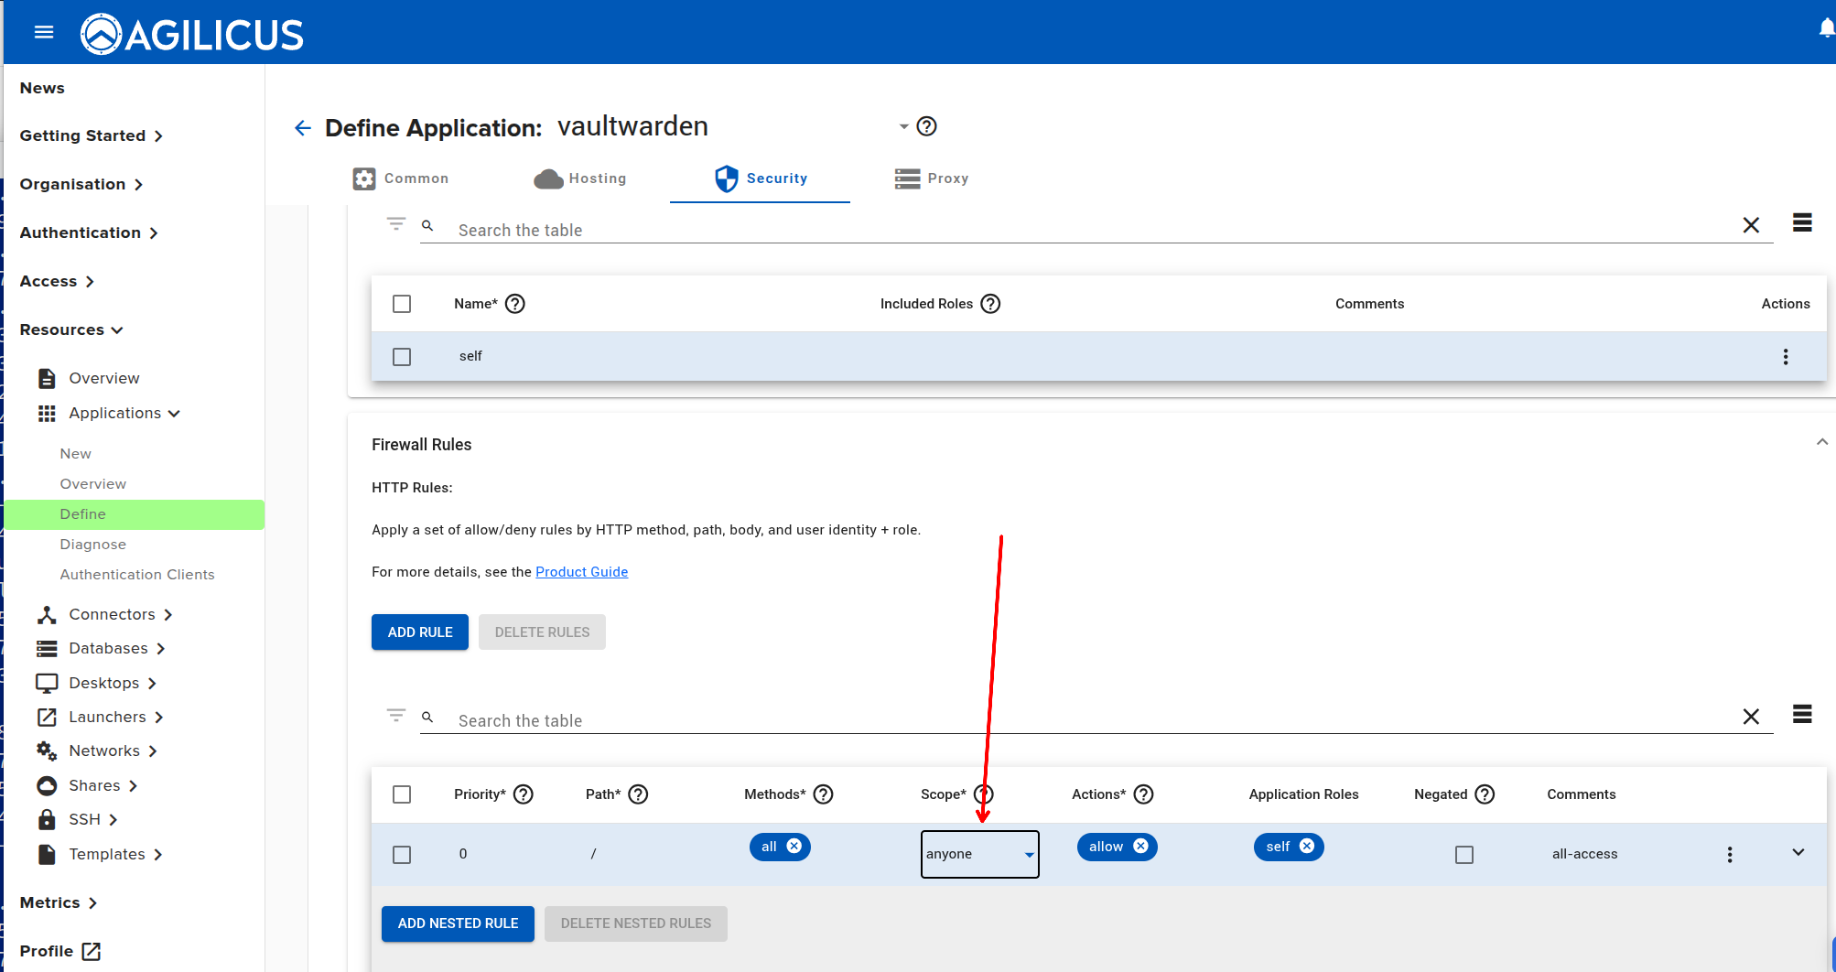Image resolution: width=1836 pixels, height=972 pixels.
Task: Open help for Define Application
Action: [x=926, y=126]
